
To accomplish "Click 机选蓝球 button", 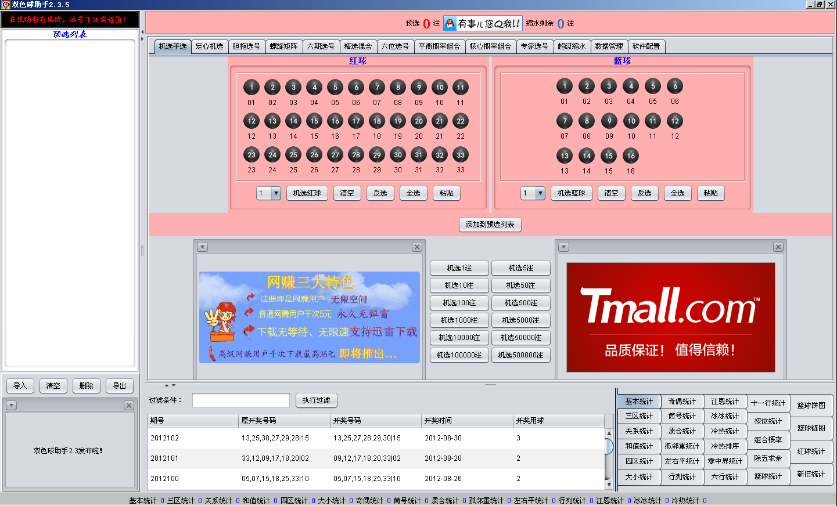I will click(x=572, y=193).
